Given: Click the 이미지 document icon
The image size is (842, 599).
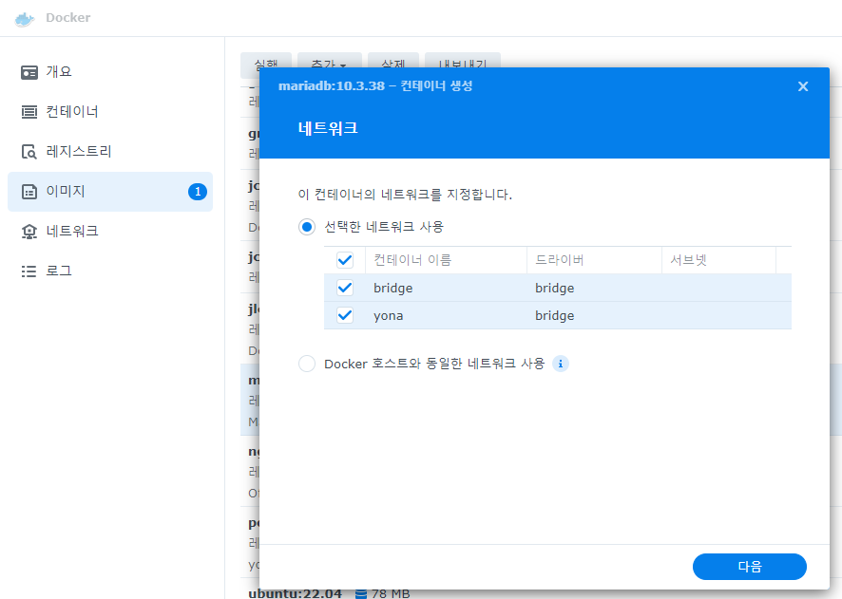Looking at the screenshot, I should [x=29, y=192].
